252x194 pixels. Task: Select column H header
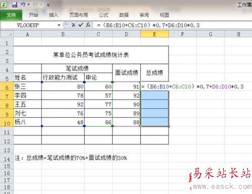238,34
